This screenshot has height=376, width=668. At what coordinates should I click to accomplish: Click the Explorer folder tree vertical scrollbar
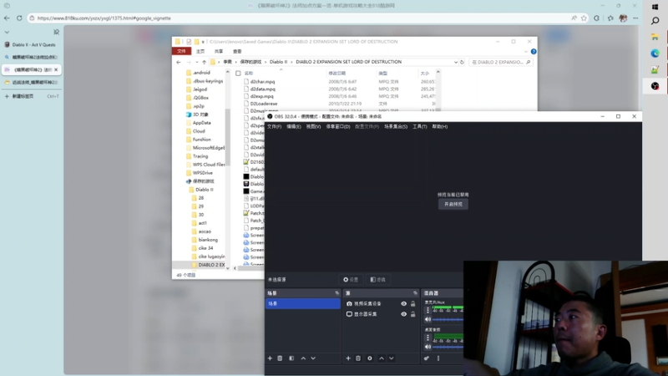(x=227, y=137)
